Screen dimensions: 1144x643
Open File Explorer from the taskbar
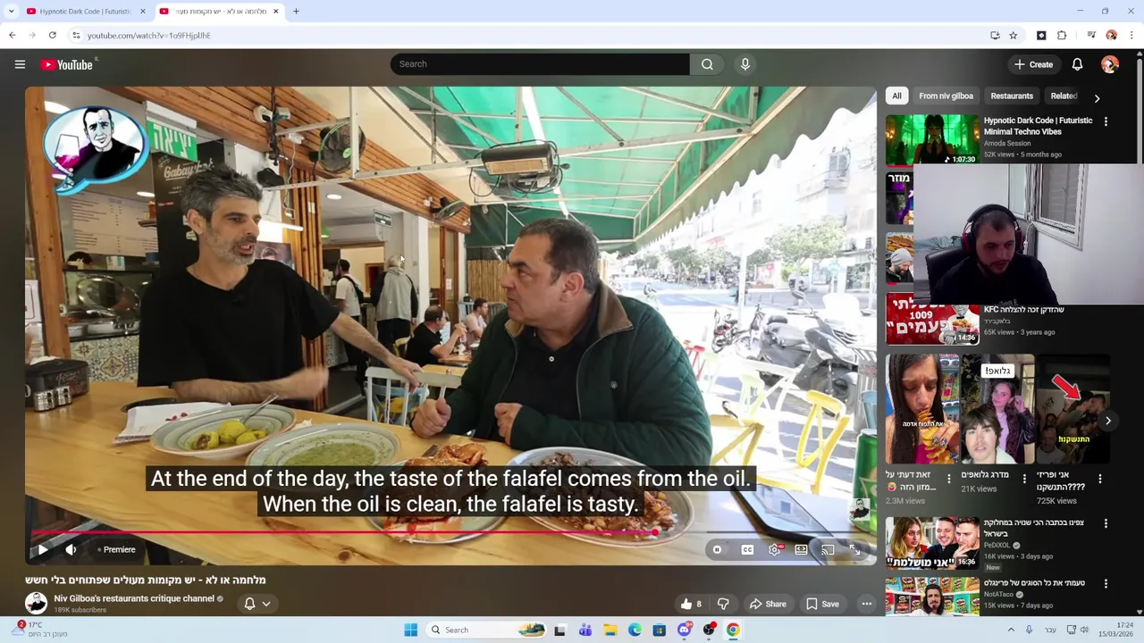pos(610,630)
